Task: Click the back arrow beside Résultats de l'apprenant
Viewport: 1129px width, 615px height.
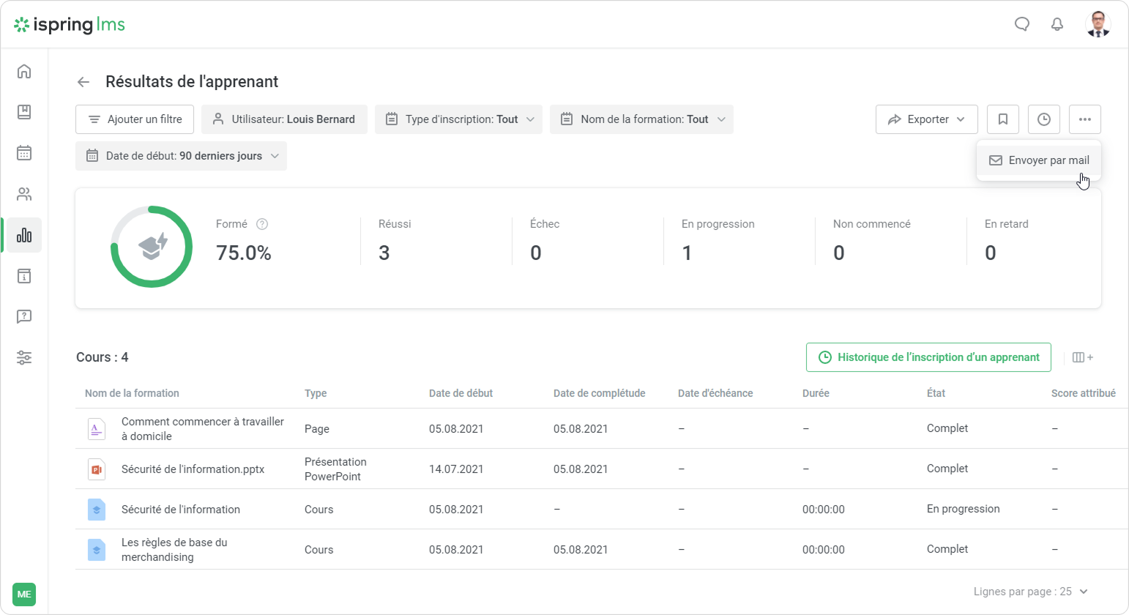Action: 83,82
